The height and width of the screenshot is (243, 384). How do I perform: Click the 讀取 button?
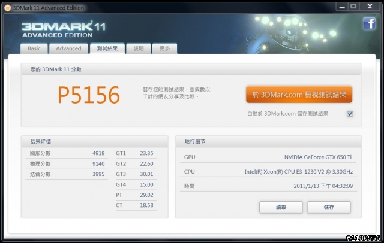(281, 207)
